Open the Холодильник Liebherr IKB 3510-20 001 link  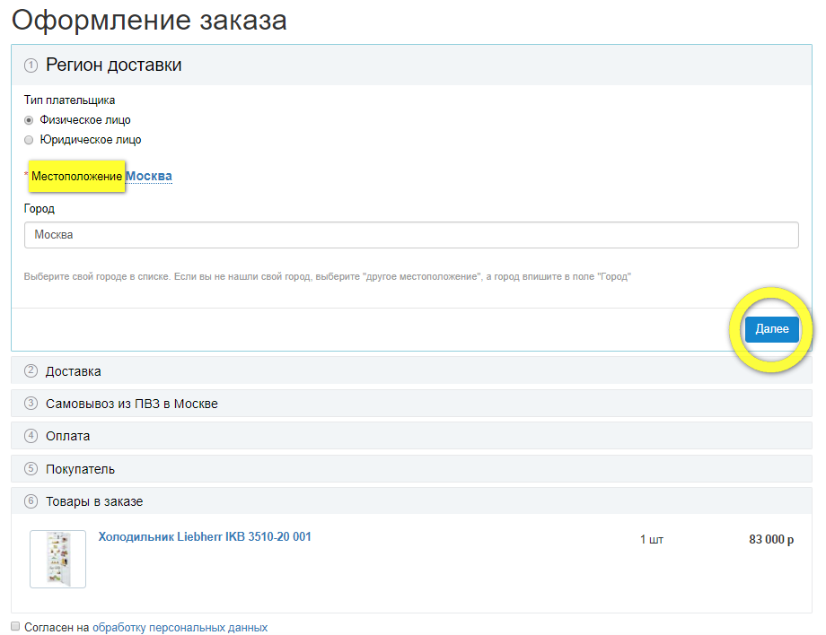[205, 536]
